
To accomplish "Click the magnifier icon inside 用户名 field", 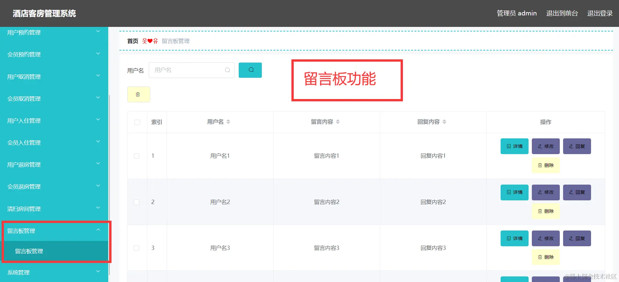I will (x=227, y=70).
